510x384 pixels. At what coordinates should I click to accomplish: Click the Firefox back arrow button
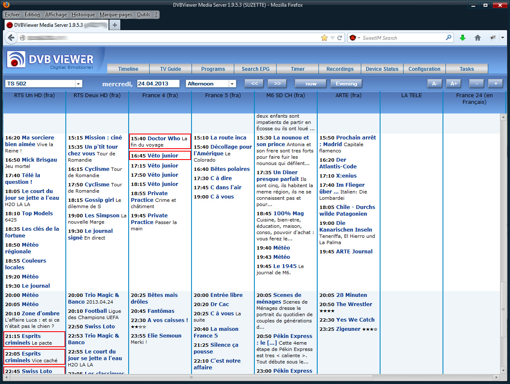point(11,38)
